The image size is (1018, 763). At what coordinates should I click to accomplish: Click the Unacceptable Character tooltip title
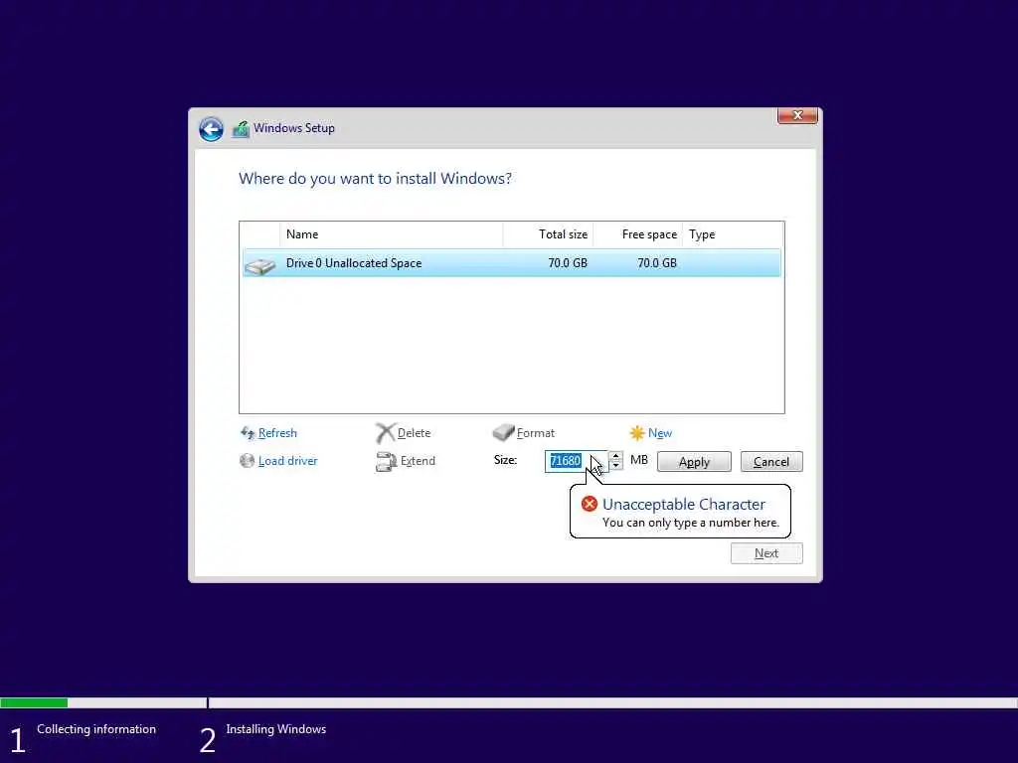click(x=684, y=504)
